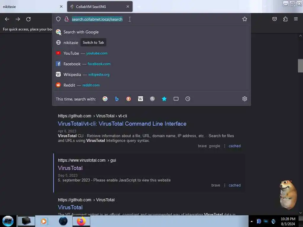Close the nikitasie tab
The image size is (303, 227).
click(61, 7)
